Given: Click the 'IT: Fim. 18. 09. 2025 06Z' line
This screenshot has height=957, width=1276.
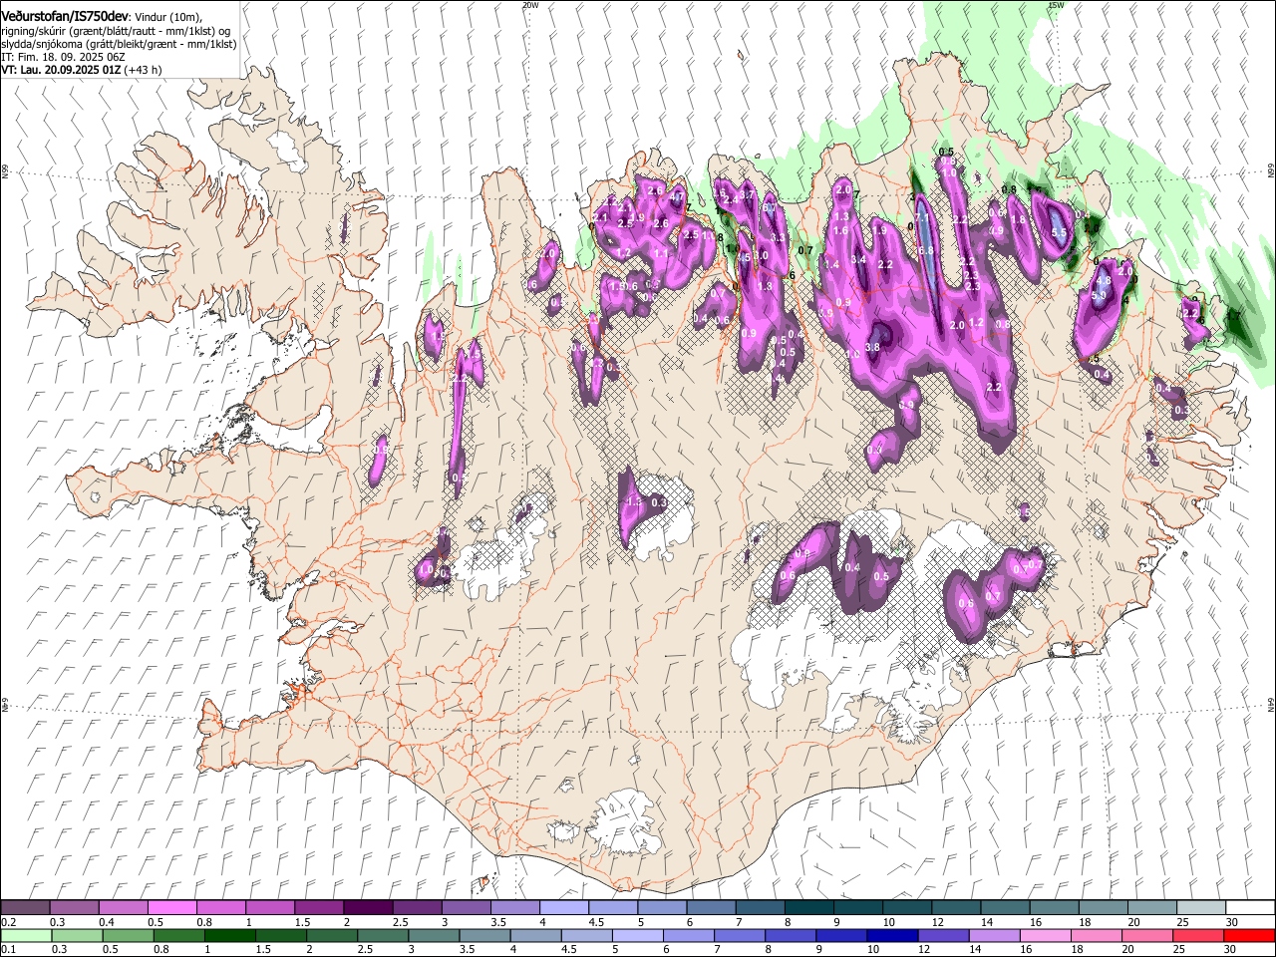Looking at the screenshot, I should [x=63, y=57].
